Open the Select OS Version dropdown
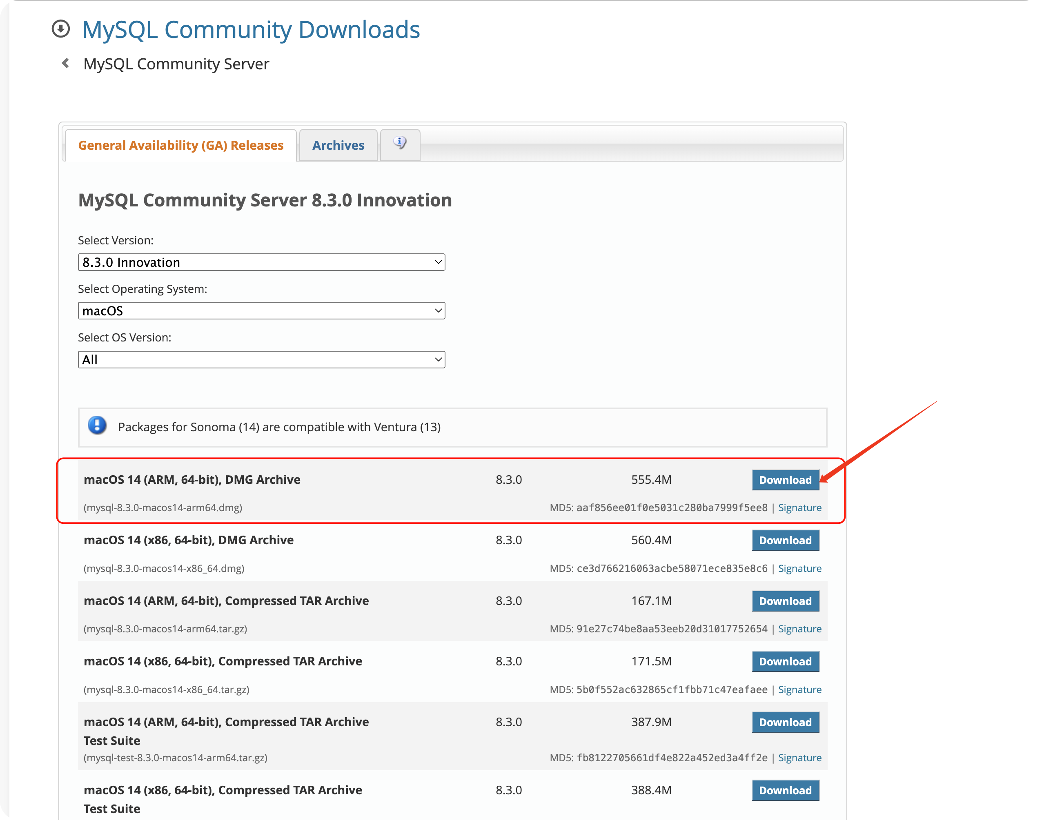Screen dimensions: 1042x820 click(x=261, y=359)
